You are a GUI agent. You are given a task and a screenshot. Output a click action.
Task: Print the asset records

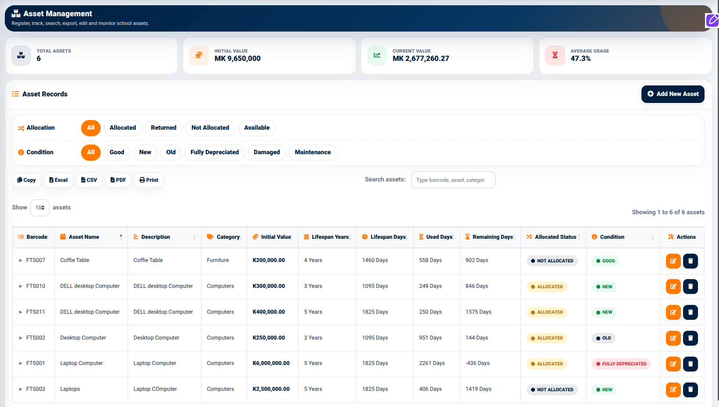tap(149, 180)
